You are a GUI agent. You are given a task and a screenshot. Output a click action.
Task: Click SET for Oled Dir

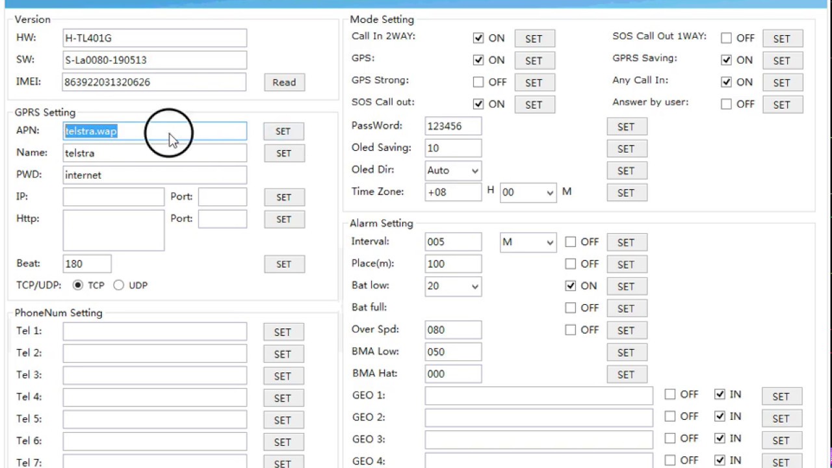point(627,171)
